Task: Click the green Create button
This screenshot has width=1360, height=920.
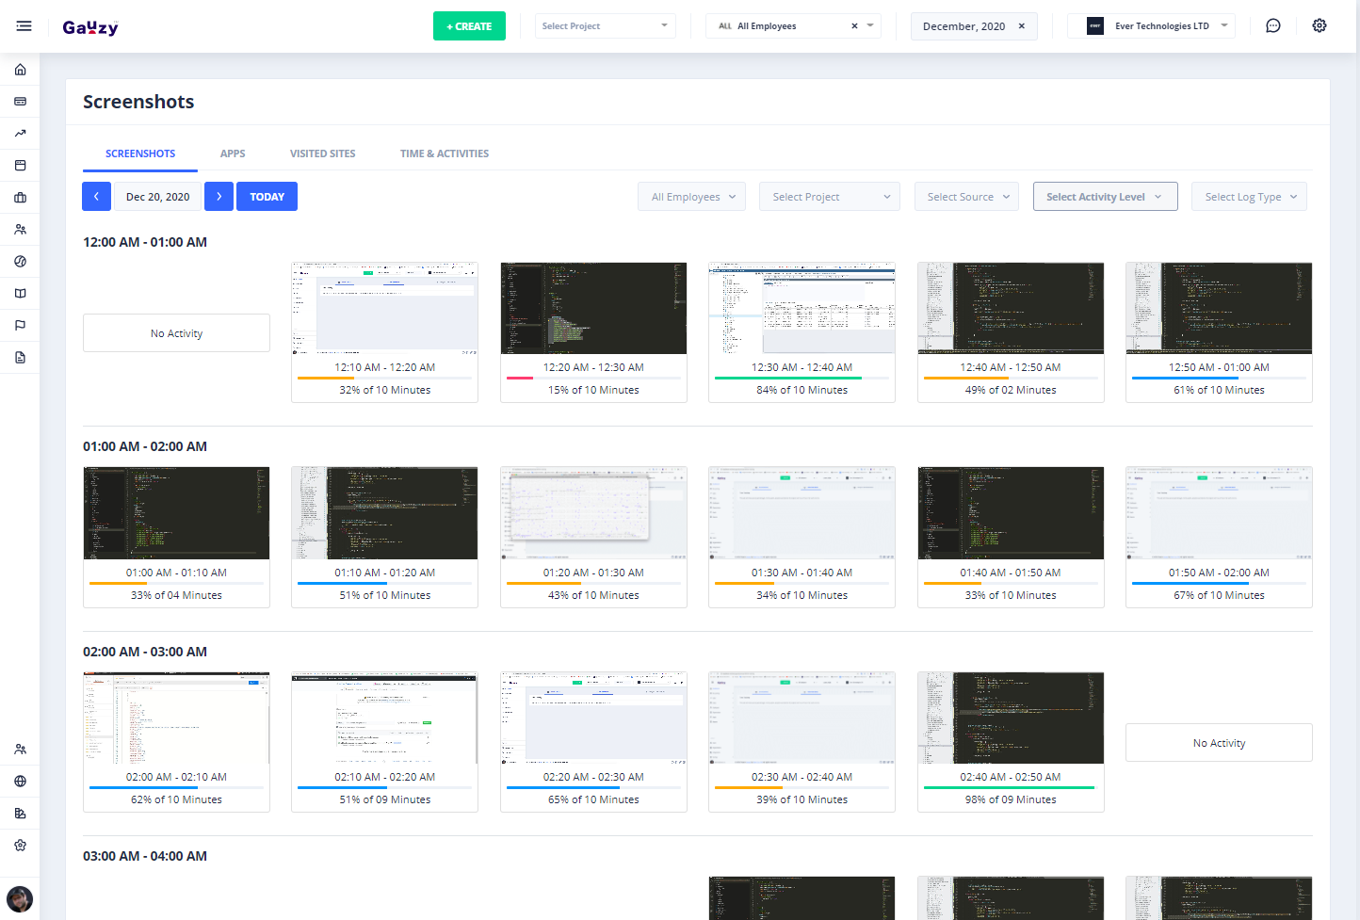Action: pos(469,26)
